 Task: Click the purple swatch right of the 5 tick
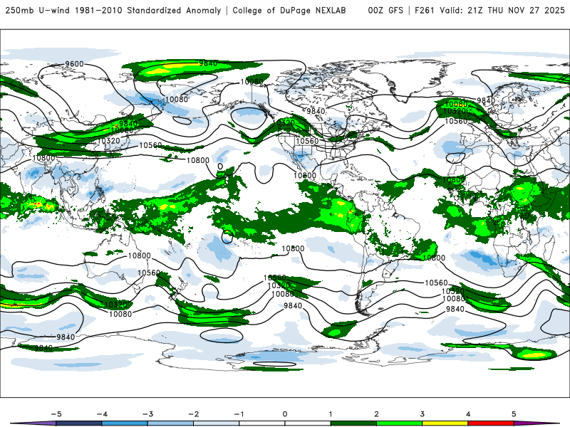(x=534, y=423)
